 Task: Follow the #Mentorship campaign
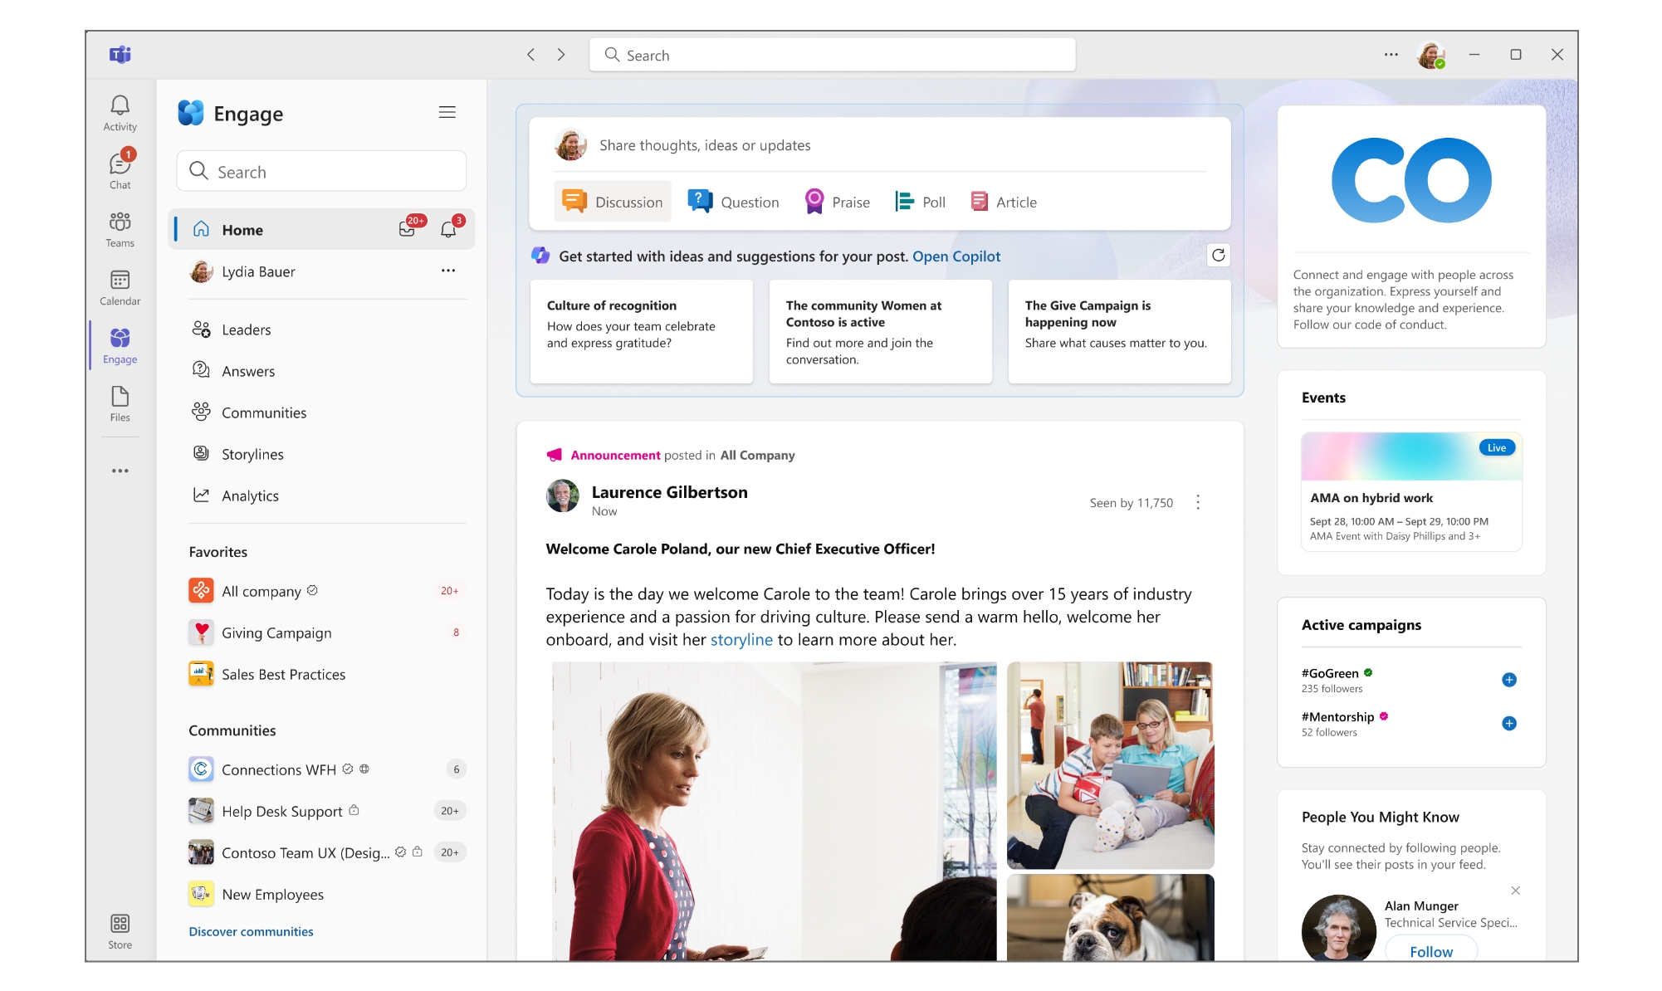[x=1510, y=723]
